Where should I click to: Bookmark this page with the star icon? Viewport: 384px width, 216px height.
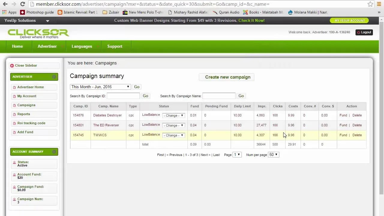click(370, 4)
